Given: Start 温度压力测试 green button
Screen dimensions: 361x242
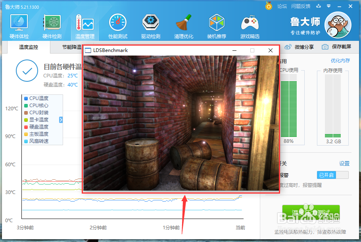Looking at the screenshot, I should click(311, 213).
